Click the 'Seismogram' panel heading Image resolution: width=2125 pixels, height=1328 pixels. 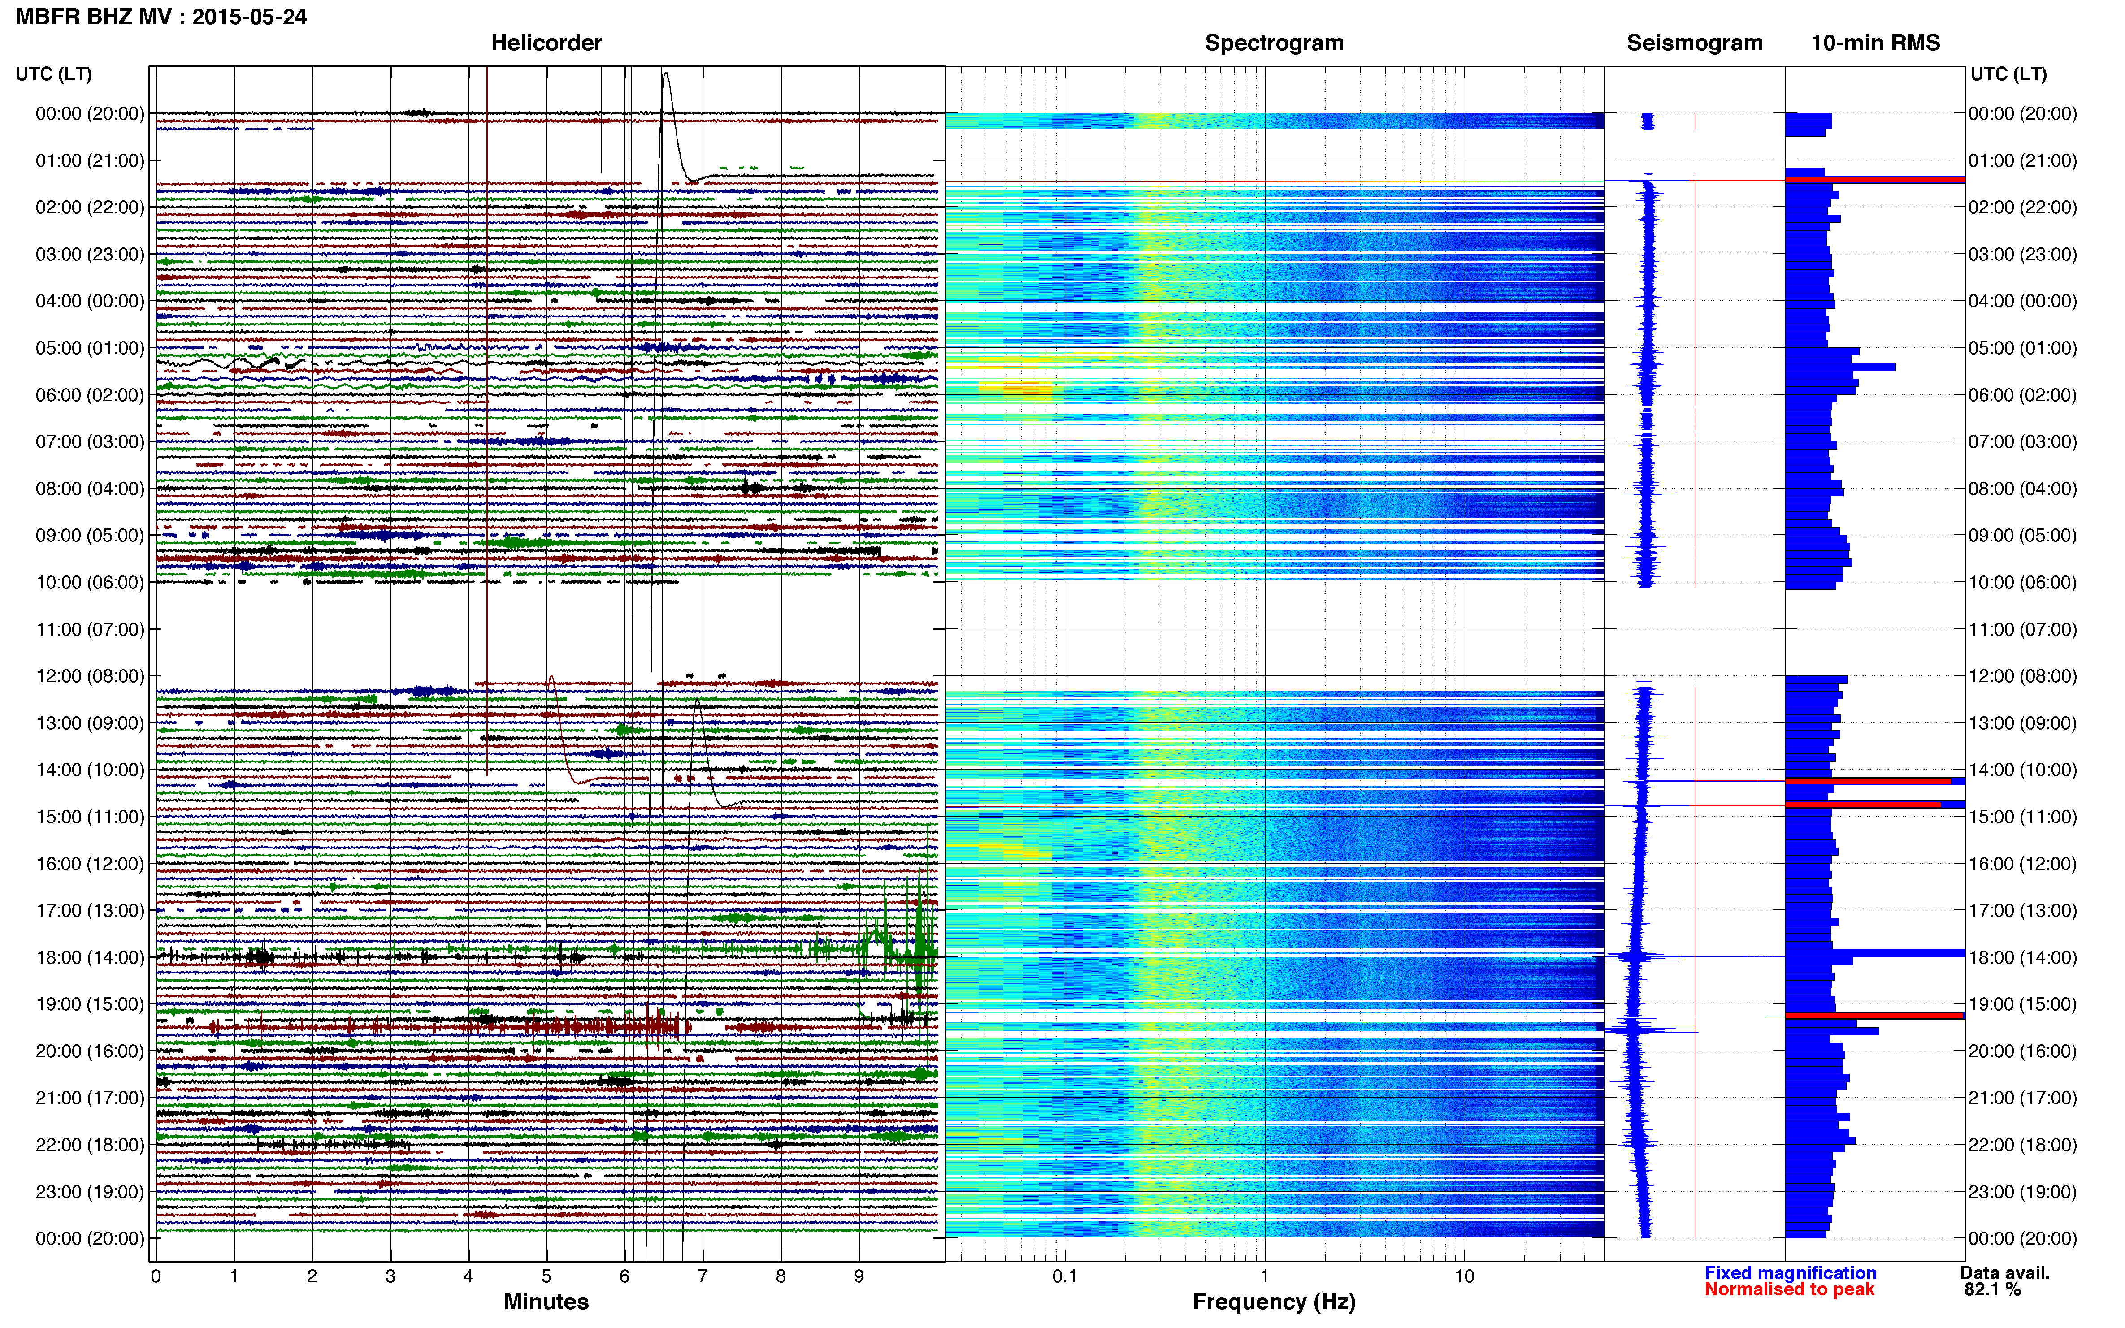tap(1695, 43)
